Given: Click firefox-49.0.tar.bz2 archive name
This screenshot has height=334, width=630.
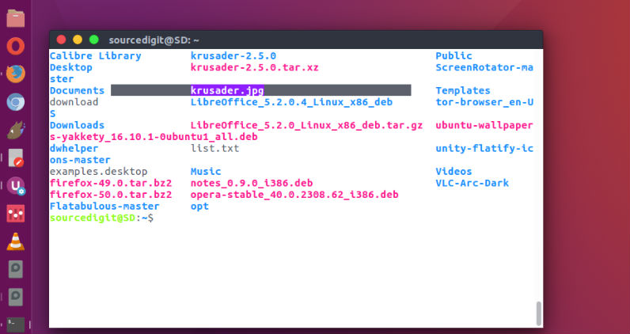Looking at the screenshot, I should (111, 184).
